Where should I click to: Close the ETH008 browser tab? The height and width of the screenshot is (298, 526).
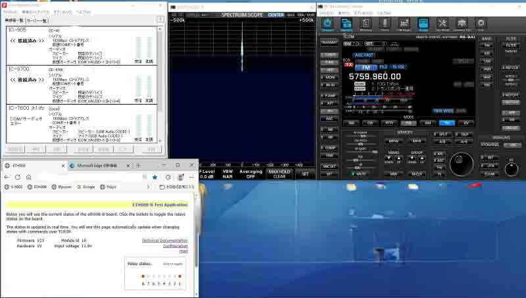click(62, 166)
